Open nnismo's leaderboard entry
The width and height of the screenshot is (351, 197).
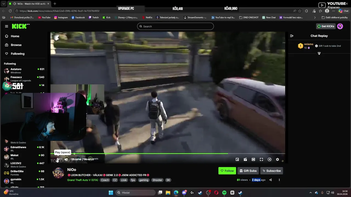click(x=306, y=46)
